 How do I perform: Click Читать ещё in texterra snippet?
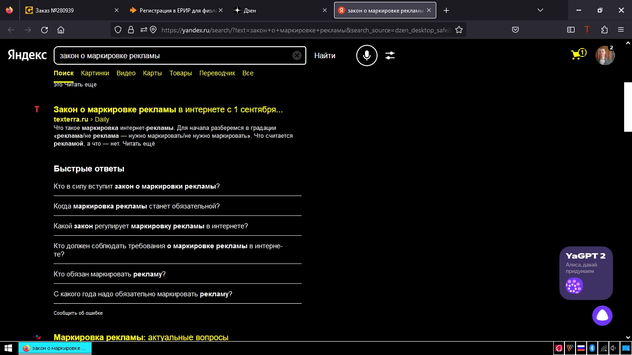[139, 144]
